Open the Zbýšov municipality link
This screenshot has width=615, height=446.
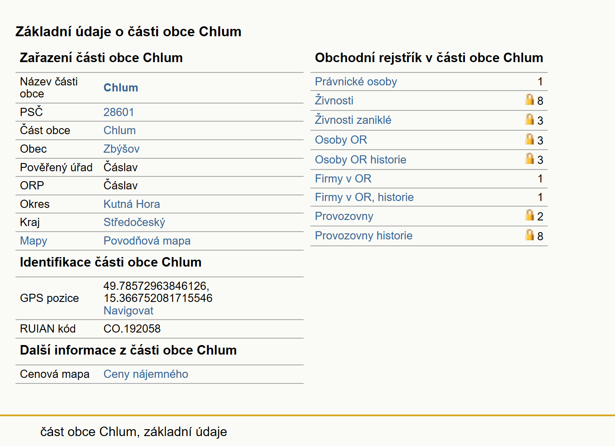point(121,149)
